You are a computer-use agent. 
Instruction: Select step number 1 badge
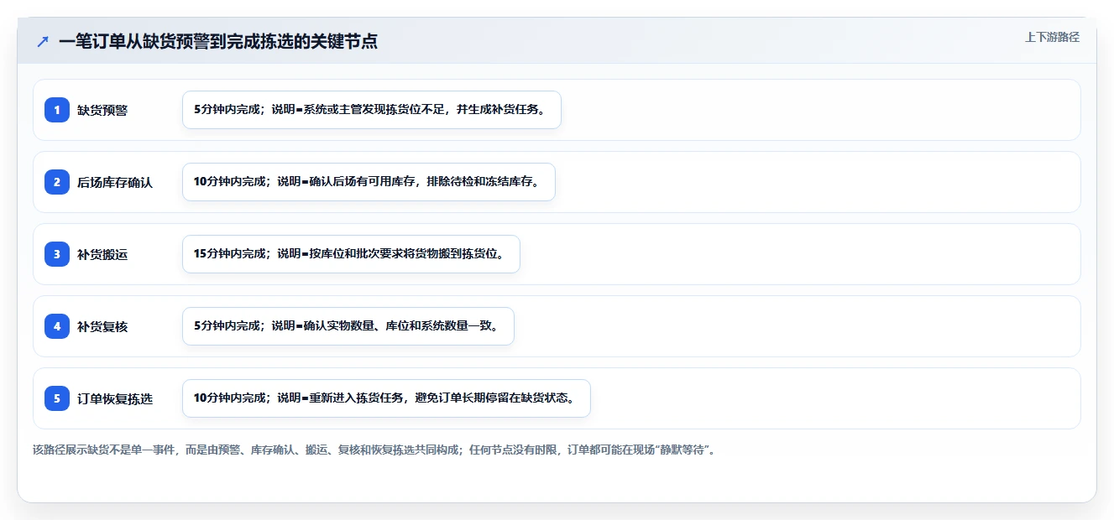pos(57,110)
